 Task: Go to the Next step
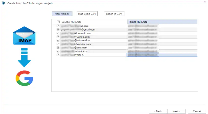(x=176, y=111)
